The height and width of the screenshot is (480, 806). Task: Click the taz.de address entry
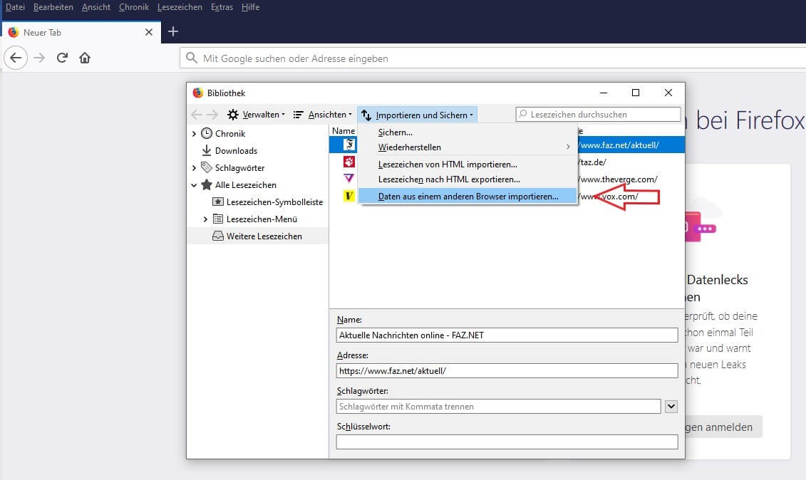[x=593, y=162]
